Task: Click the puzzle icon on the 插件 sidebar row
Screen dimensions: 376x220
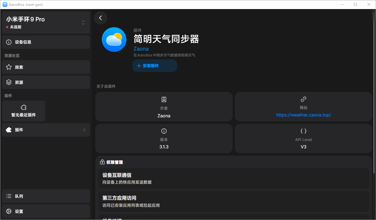Action: coord(9,130)
